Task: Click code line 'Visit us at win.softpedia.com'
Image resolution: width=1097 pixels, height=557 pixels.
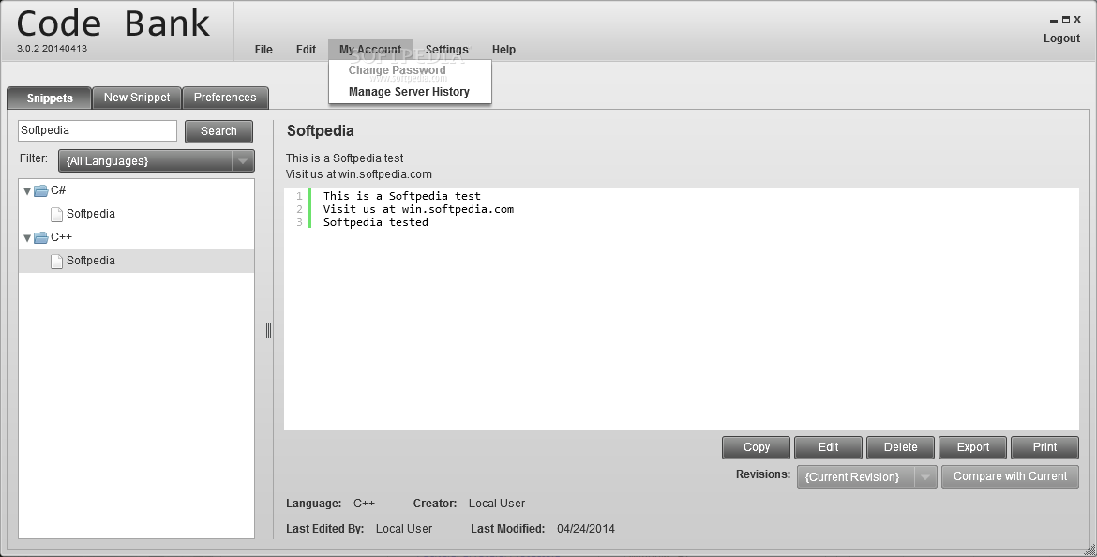Action: 418,209
